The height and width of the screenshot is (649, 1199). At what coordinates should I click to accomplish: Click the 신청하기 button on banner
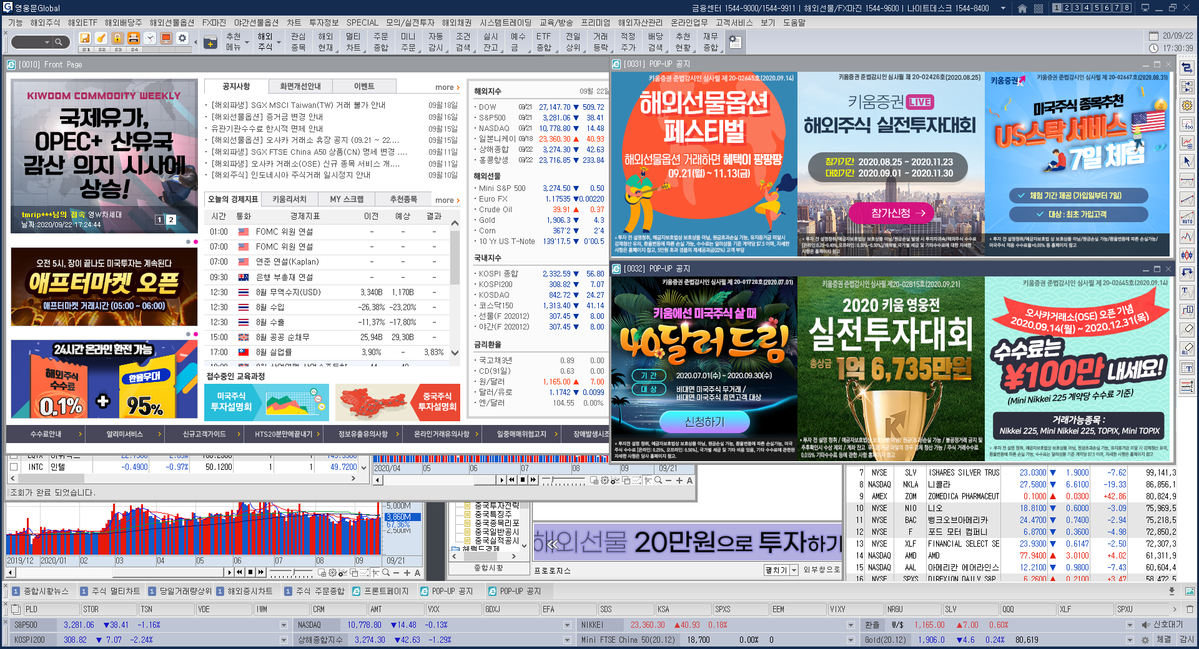click(x=704, y=422)
